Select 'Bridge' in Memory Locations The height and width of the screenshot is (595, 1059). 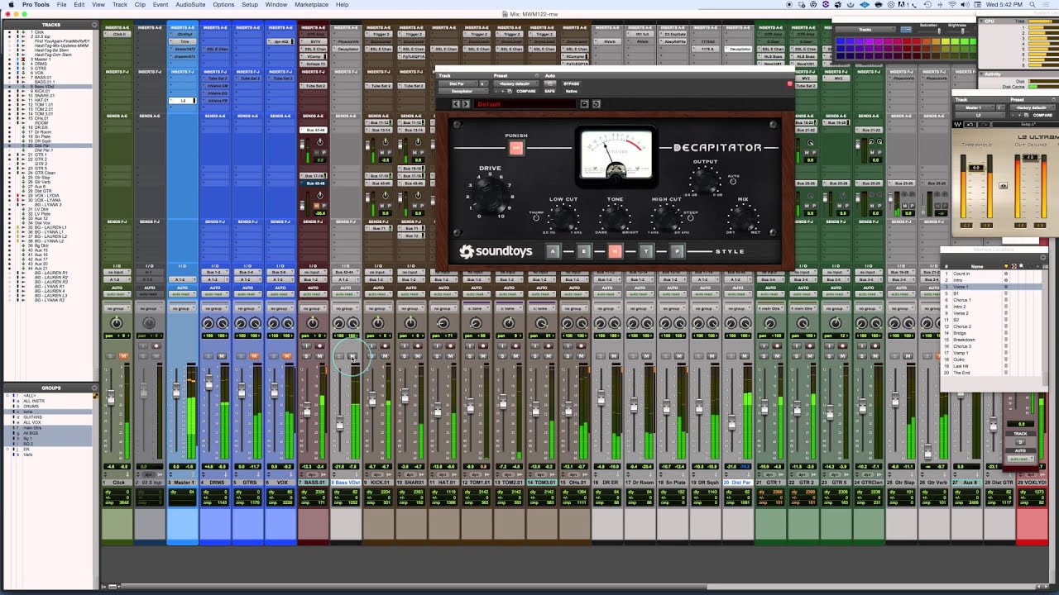(x=960, y=333)
